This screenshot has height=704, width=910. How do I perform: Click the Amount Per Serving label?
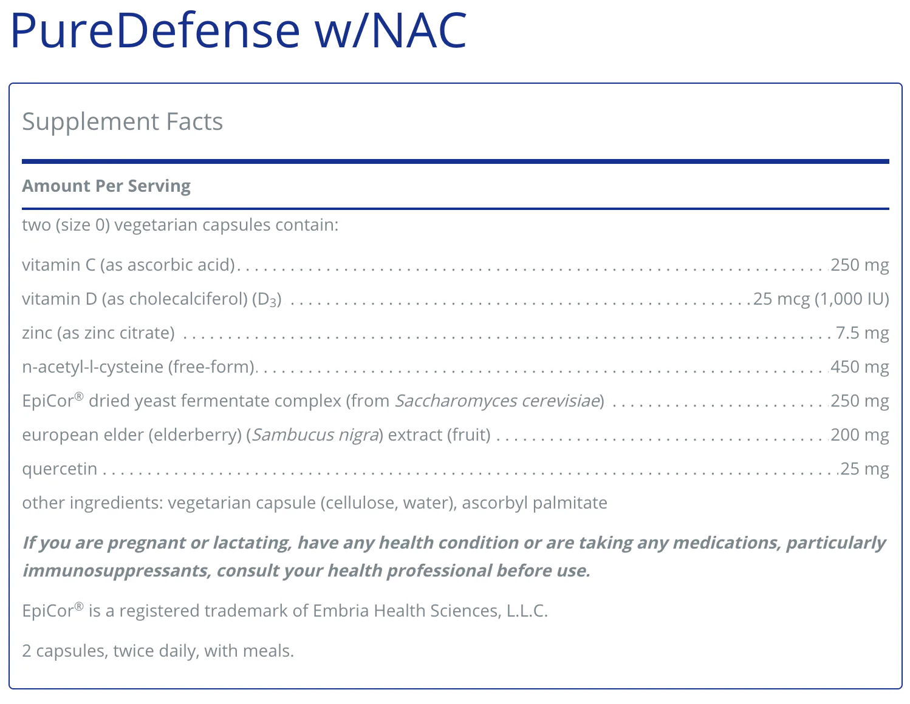click(106, 186)
